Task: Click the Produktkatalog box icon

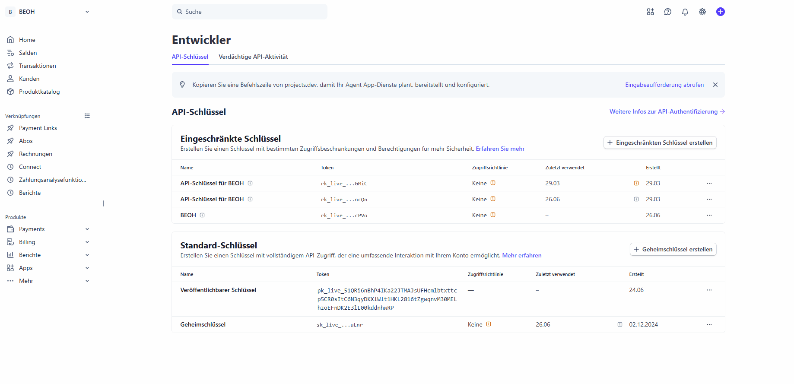Action: coord(10,92)
